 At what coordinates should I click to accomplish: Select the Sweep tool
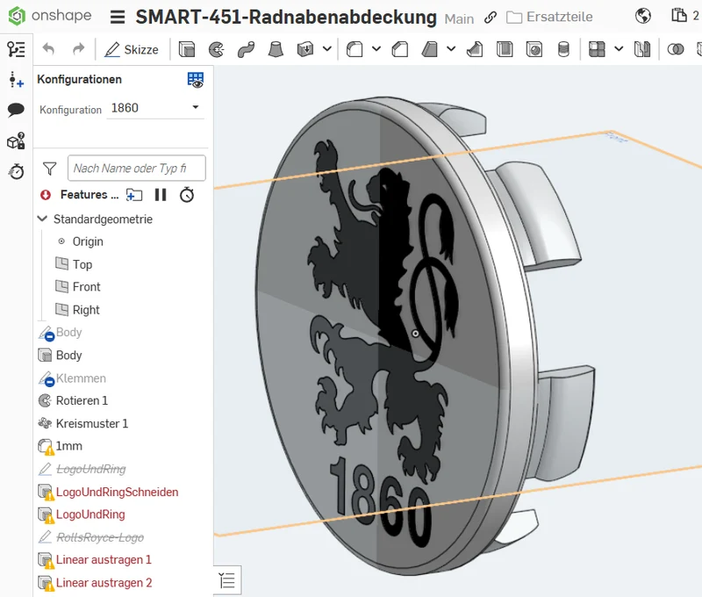pyautogui.click(x=247, y=49)
